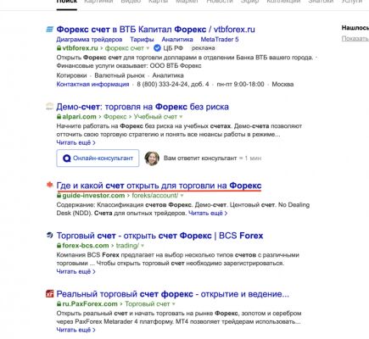Click the BCS Forex result favicon
Viewport: 369px width, 339px height.
(49, 235)
